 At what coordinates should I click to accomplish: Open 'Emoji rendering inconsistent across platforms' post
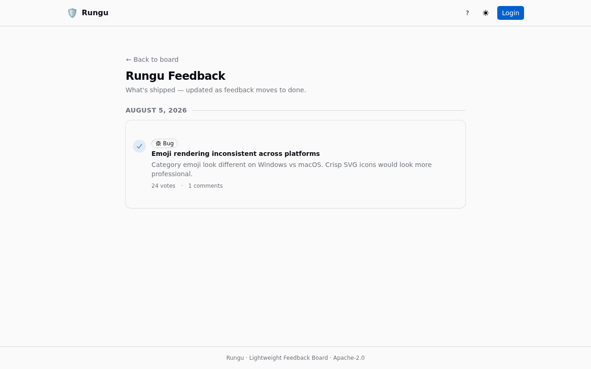235,154
